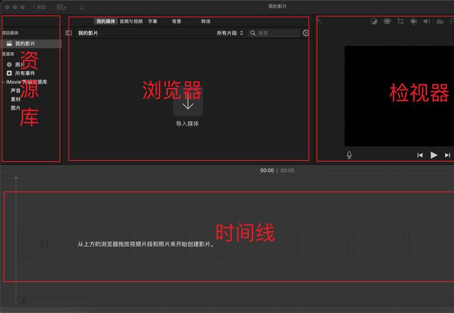Go back to Projects with 项目 button
The image size is (454, 313).
[40, 7]
